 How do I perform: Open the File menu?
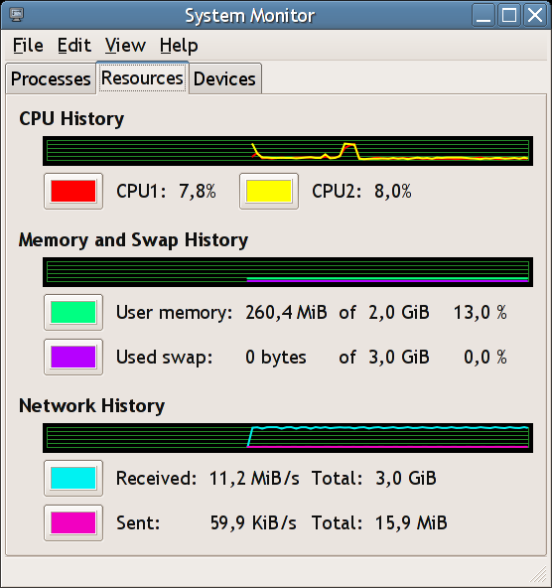pyautogui.click(x=28, y=46)
